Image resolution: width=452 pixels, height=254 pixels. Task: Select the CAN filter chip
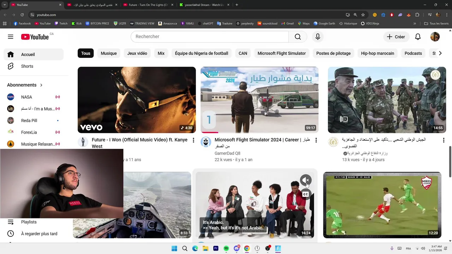(x=243, y=53)
